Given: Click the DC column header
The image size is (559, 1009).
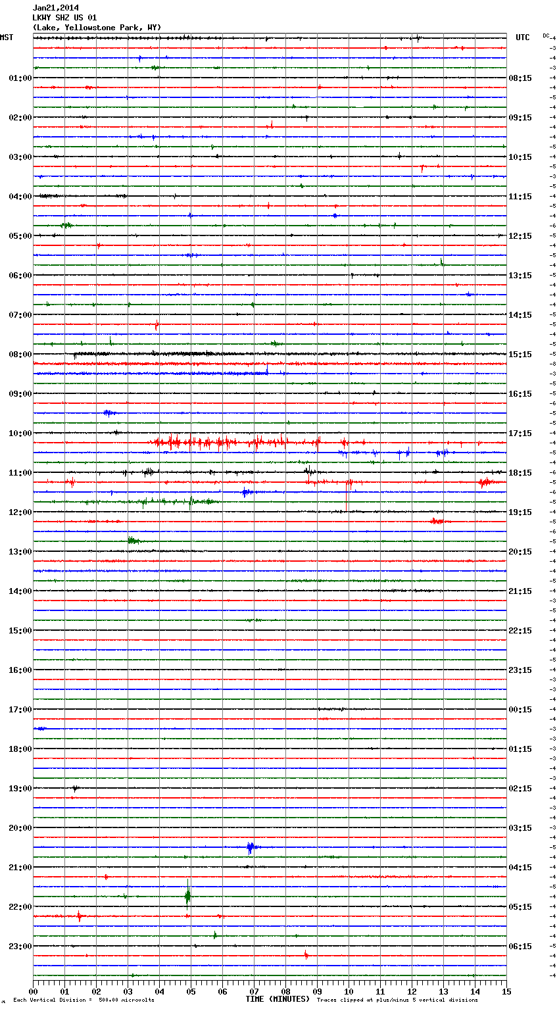Looking at the screenshot, I should (x=546, y=35).
